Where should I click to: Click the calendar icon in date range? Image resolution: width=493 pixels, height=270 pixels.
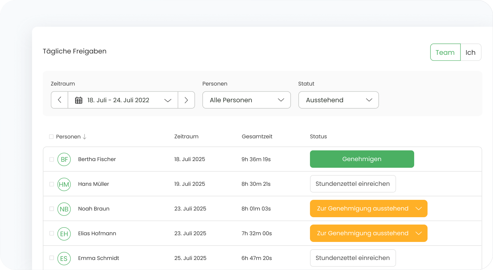point(78,100)
